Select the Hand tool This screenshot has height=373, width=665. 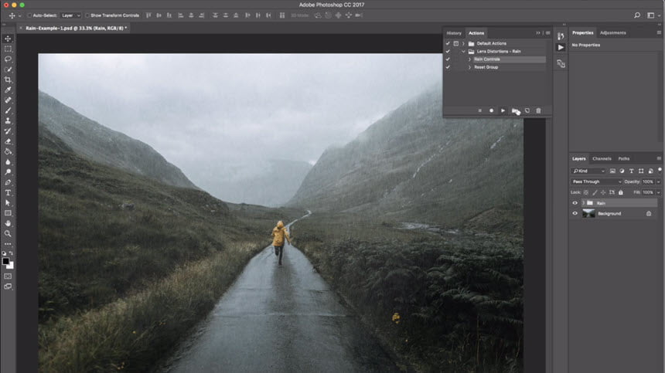(x=8, y=223)
